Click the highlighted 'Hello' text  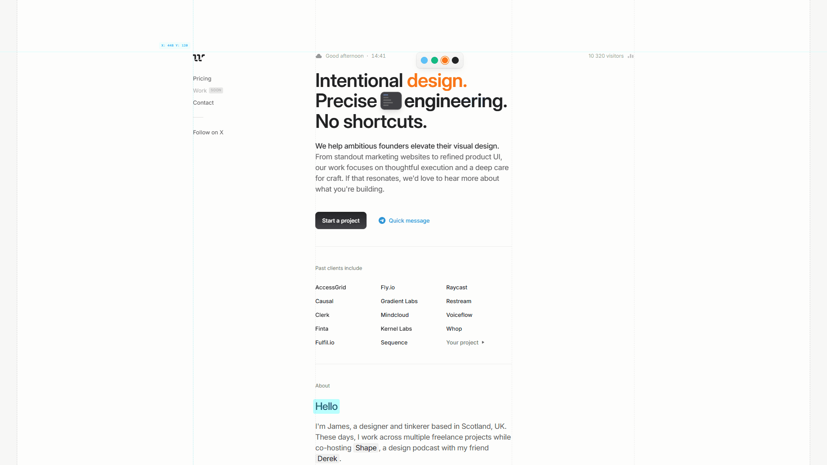click(326, 406)
